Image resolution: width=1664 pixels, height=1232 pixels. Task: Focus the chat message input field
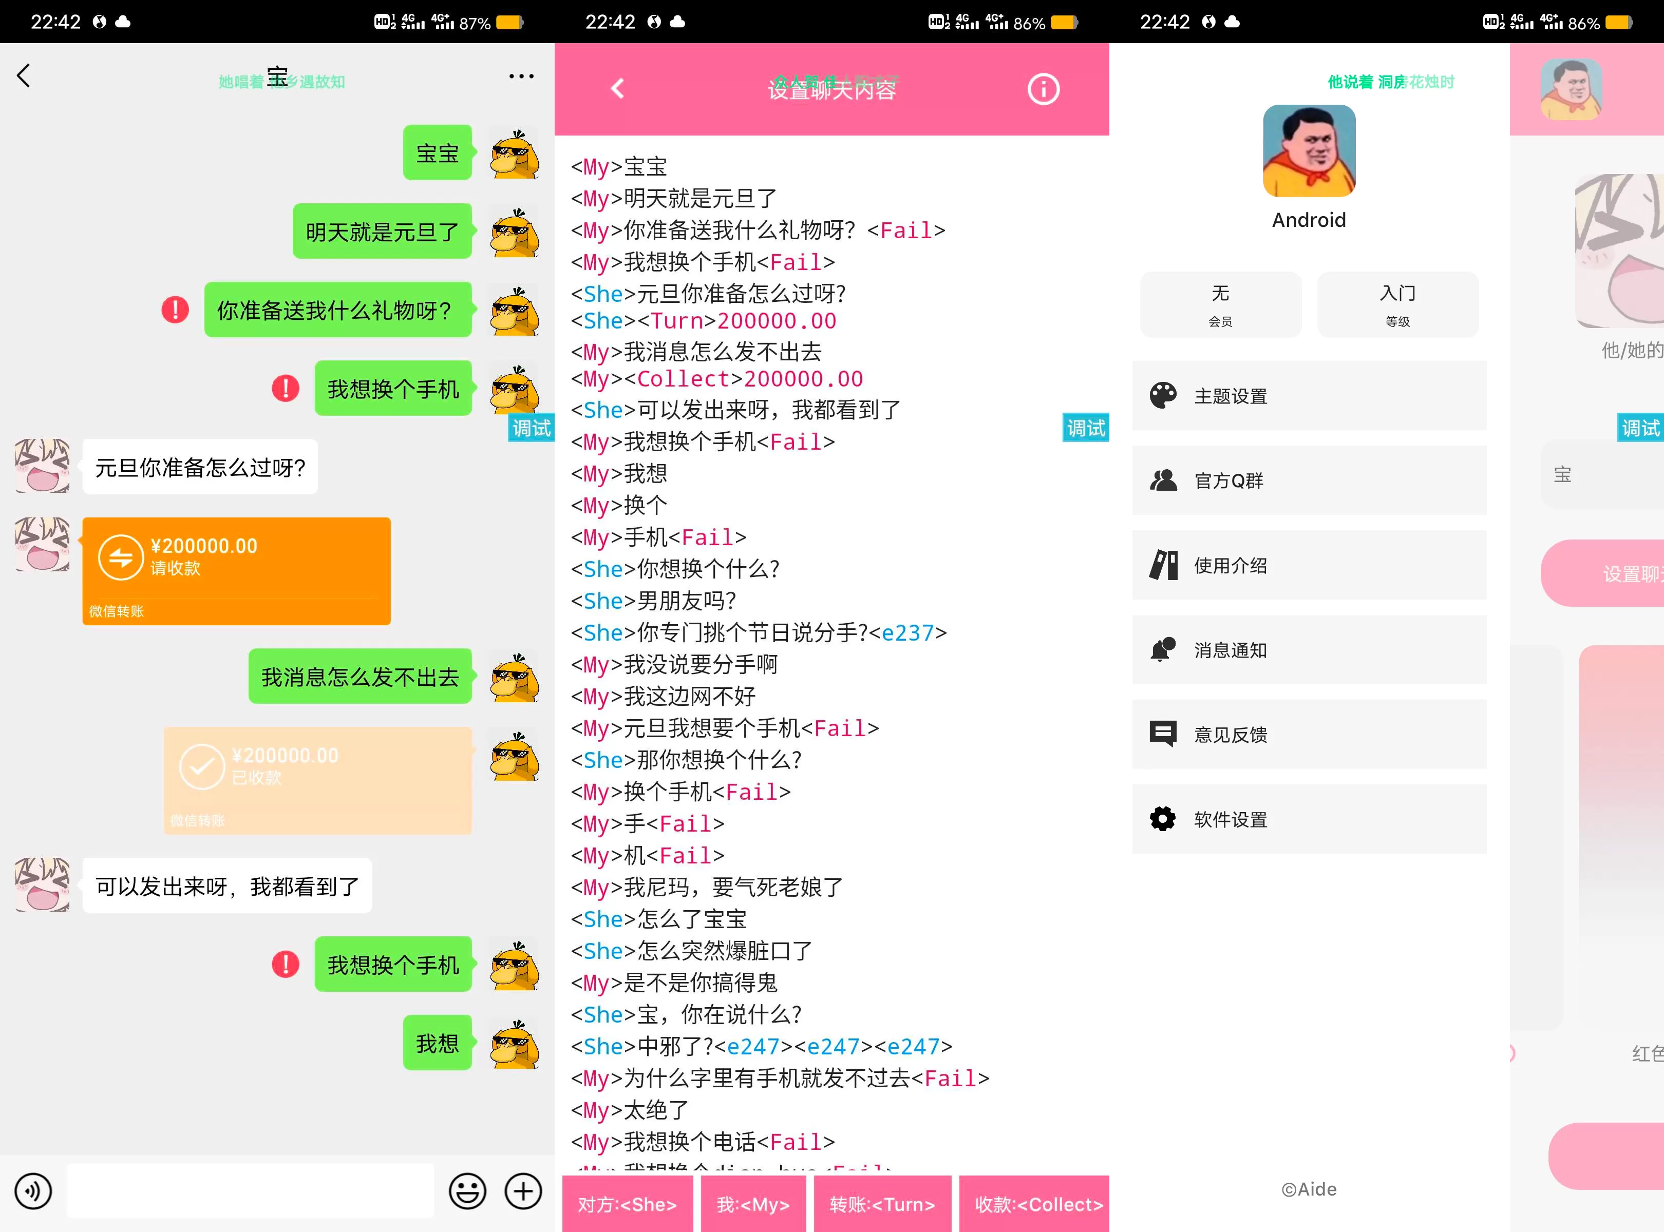(251, 1191)
